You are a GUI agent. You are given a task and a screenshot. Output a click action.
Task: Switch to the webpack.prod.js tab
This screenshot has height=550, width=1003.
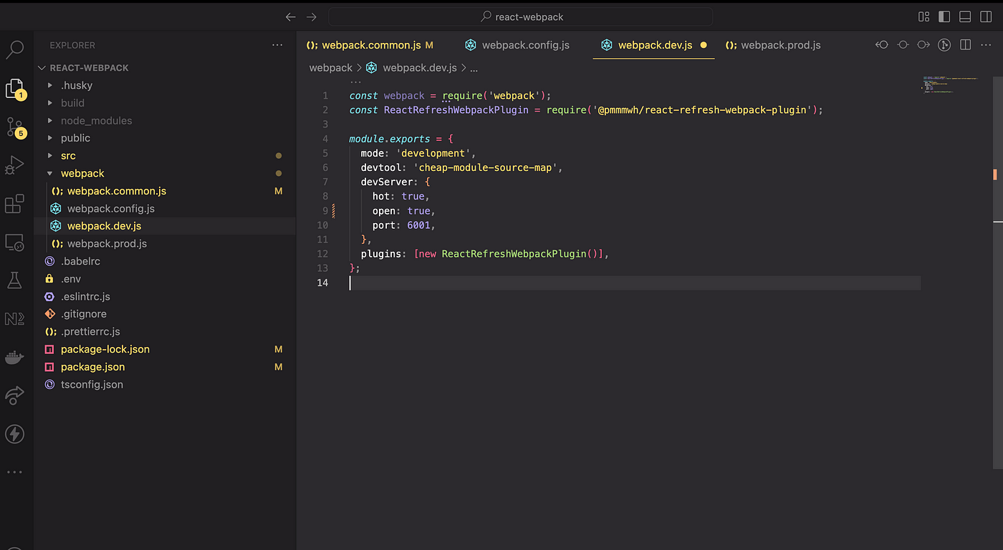773,45
